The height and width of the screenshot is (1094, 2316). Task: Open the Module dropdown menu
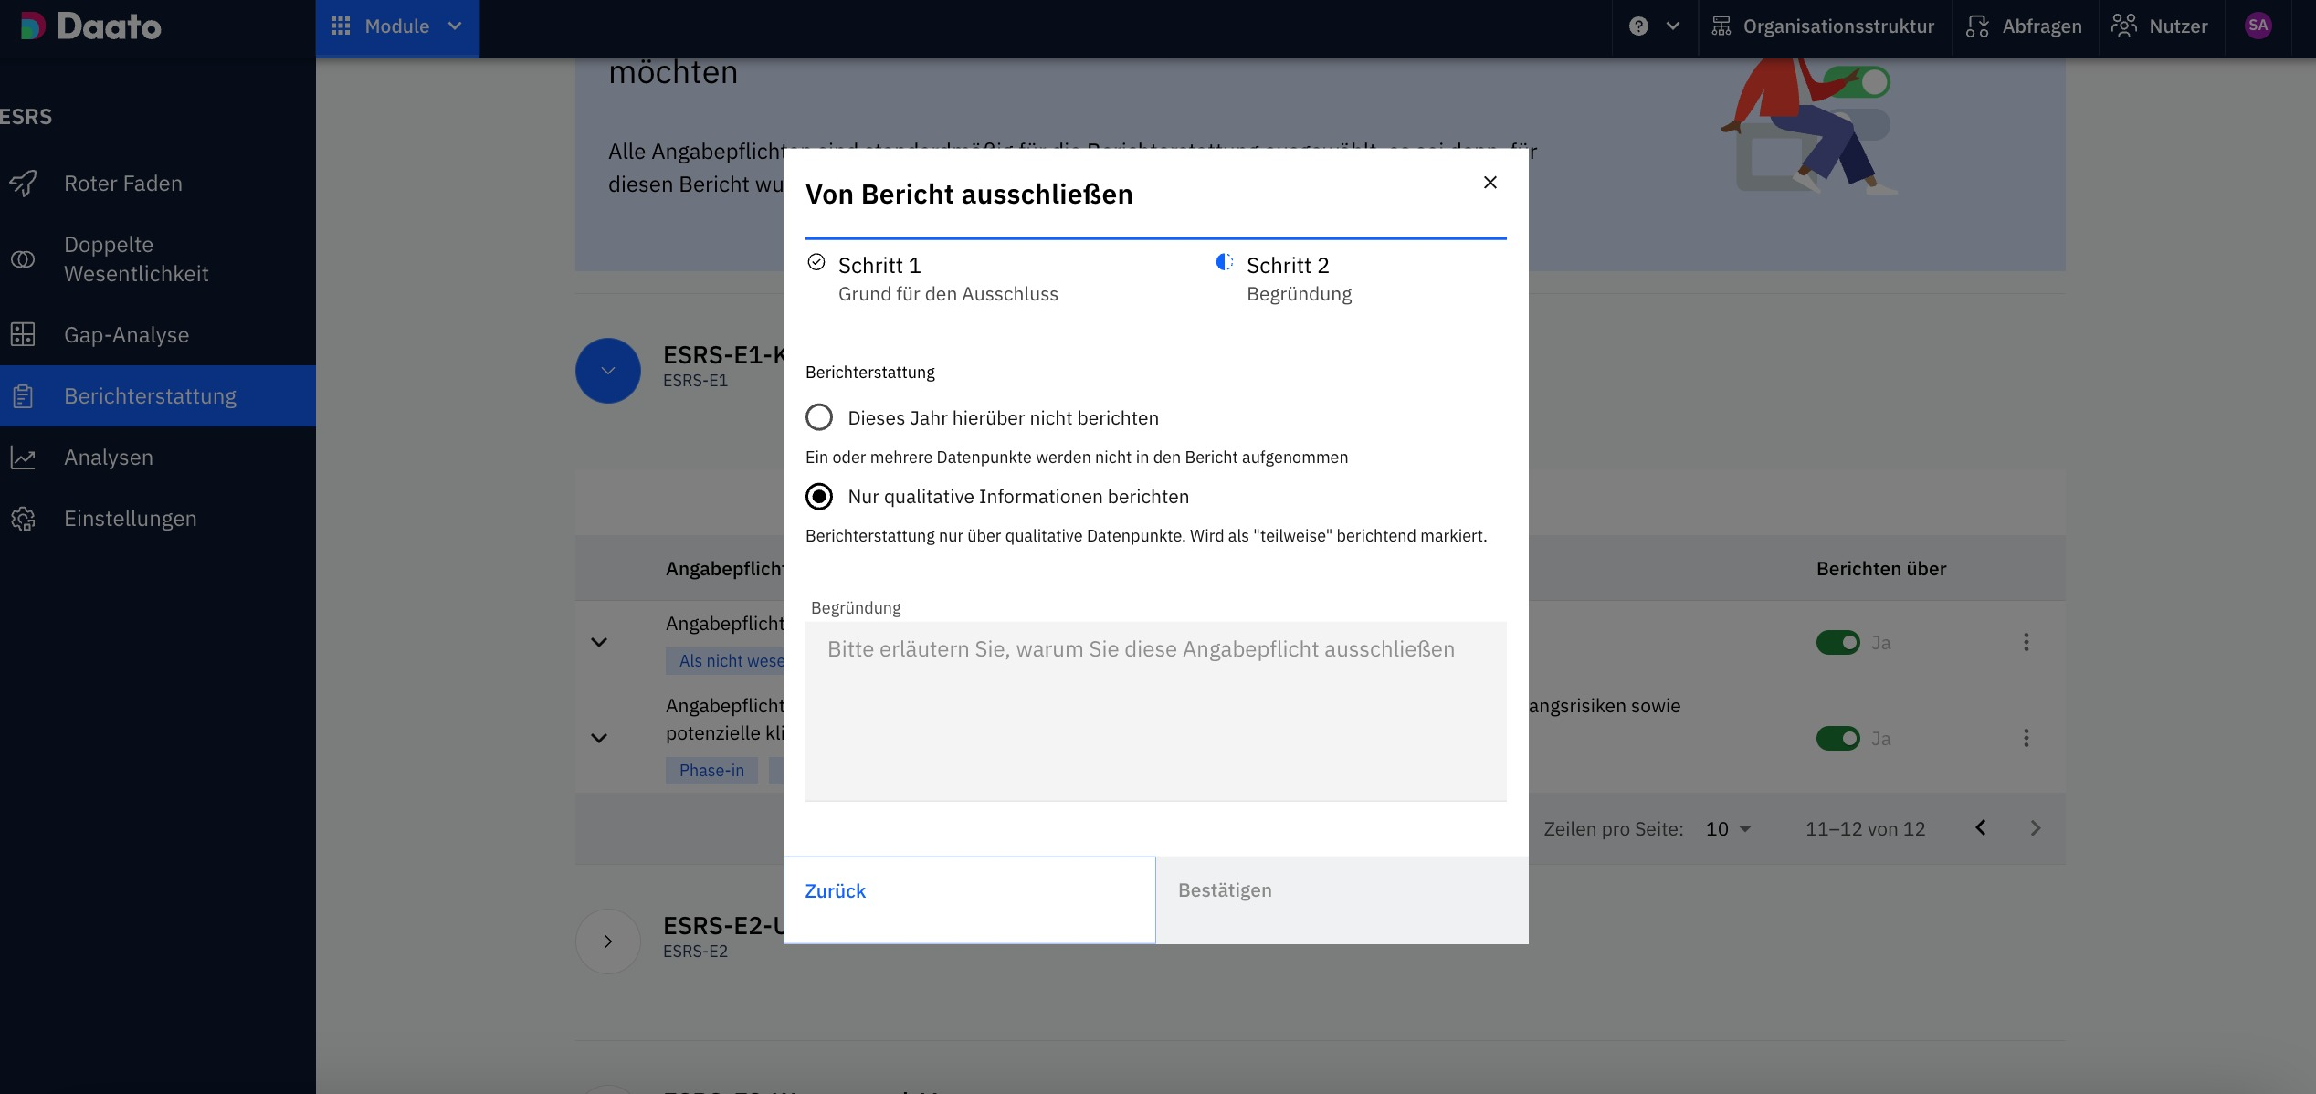click(397, 26)
